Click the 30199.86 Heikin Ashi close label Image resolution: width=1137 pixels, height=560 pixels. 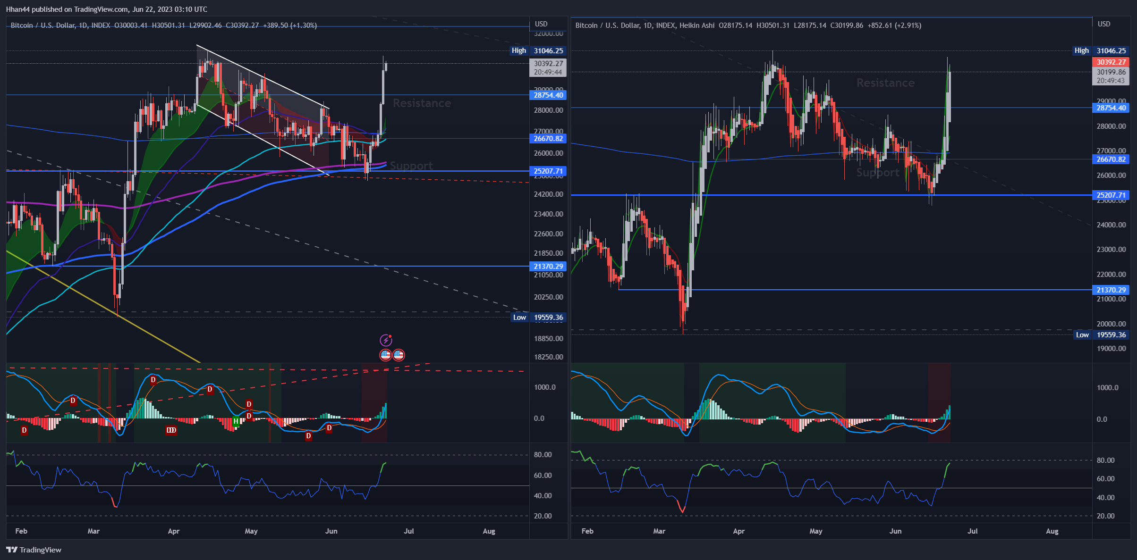point(1111,72)
